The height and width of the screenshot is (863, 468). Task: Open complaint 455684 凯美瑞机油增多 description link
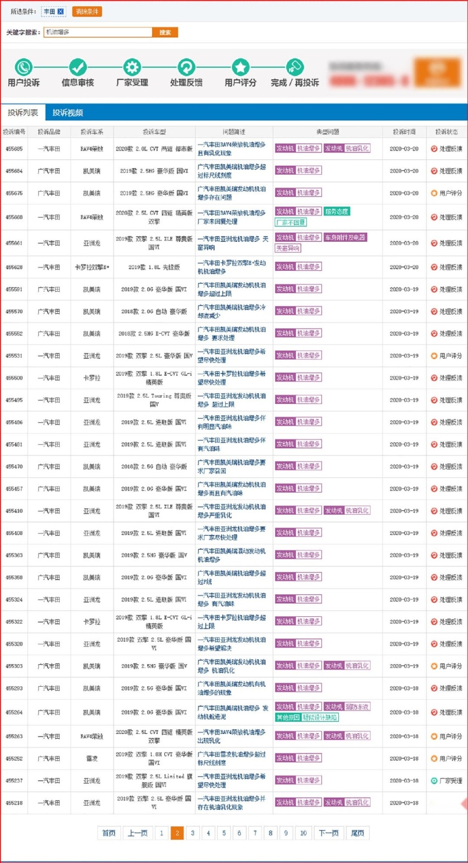pos(231,171)
